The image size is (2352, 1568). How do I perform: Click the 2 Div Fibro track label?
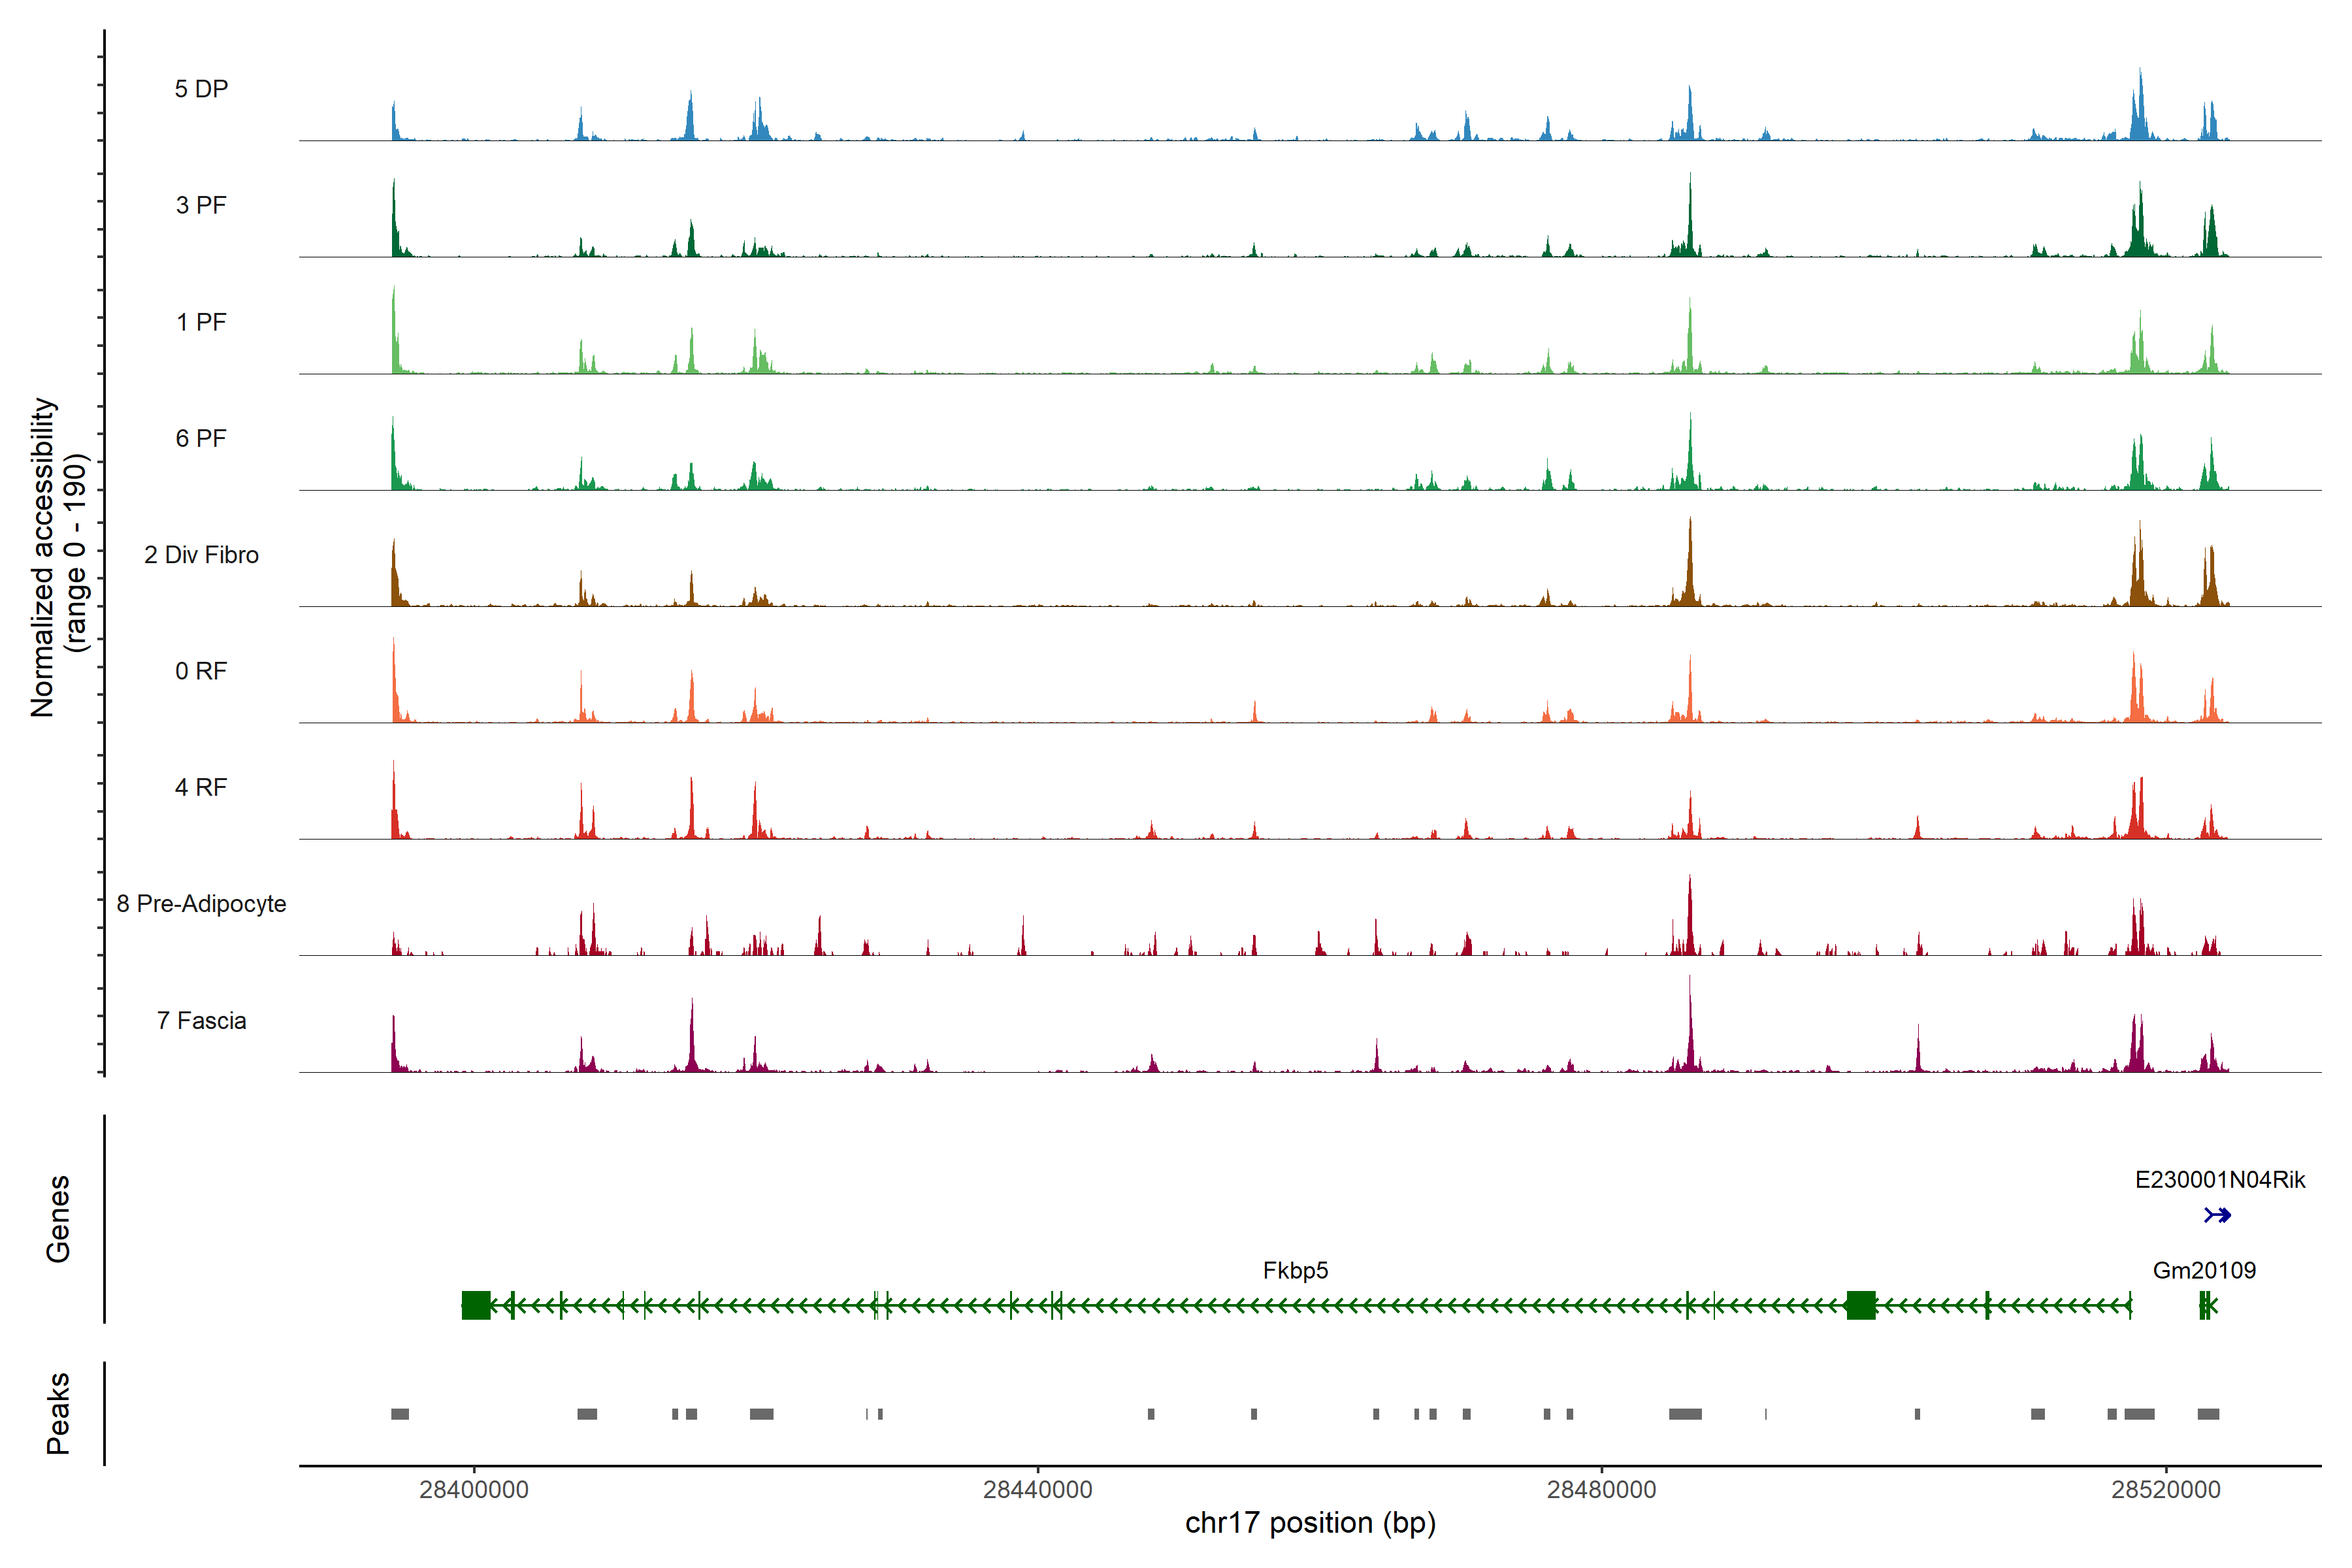point(201,555)
